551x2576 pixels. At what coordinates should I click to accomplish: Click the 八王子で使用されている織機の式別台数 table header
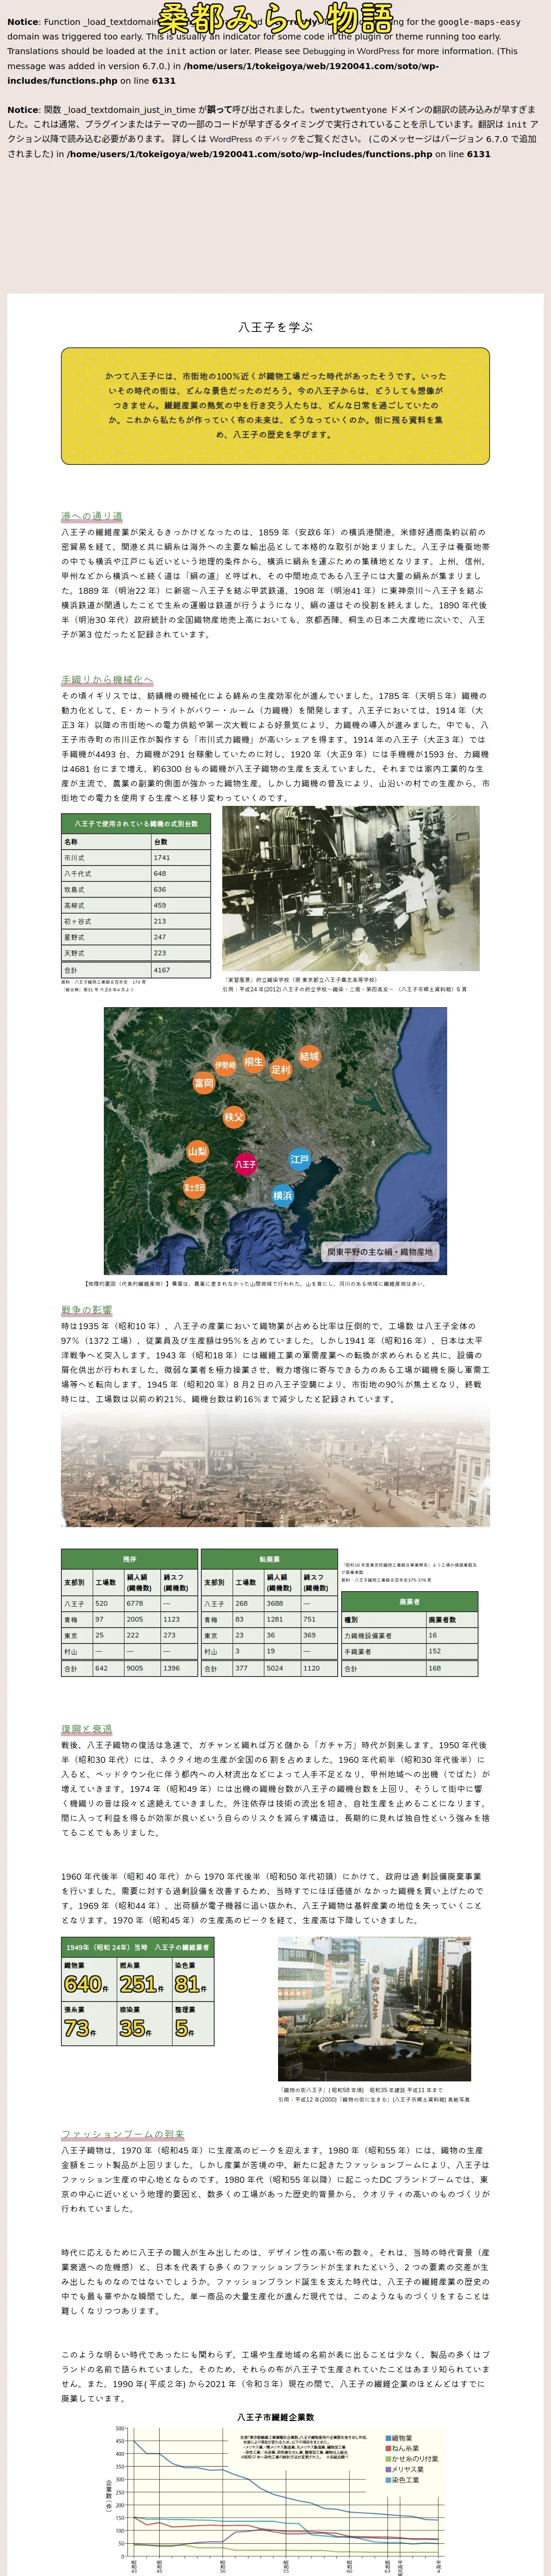136,823
